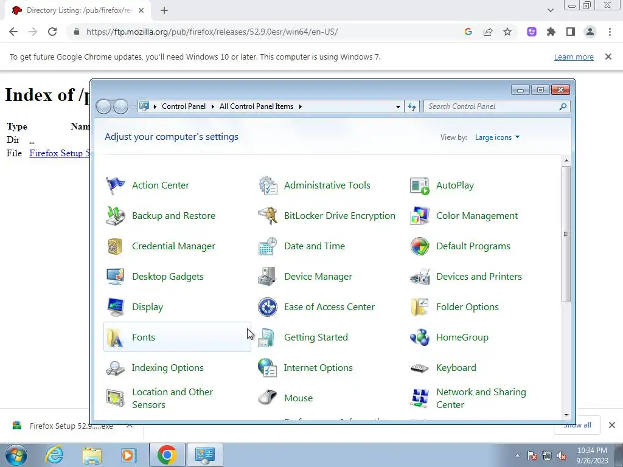Toggle Chrome side panel icon
623x467 pixels.
point(571,32)
